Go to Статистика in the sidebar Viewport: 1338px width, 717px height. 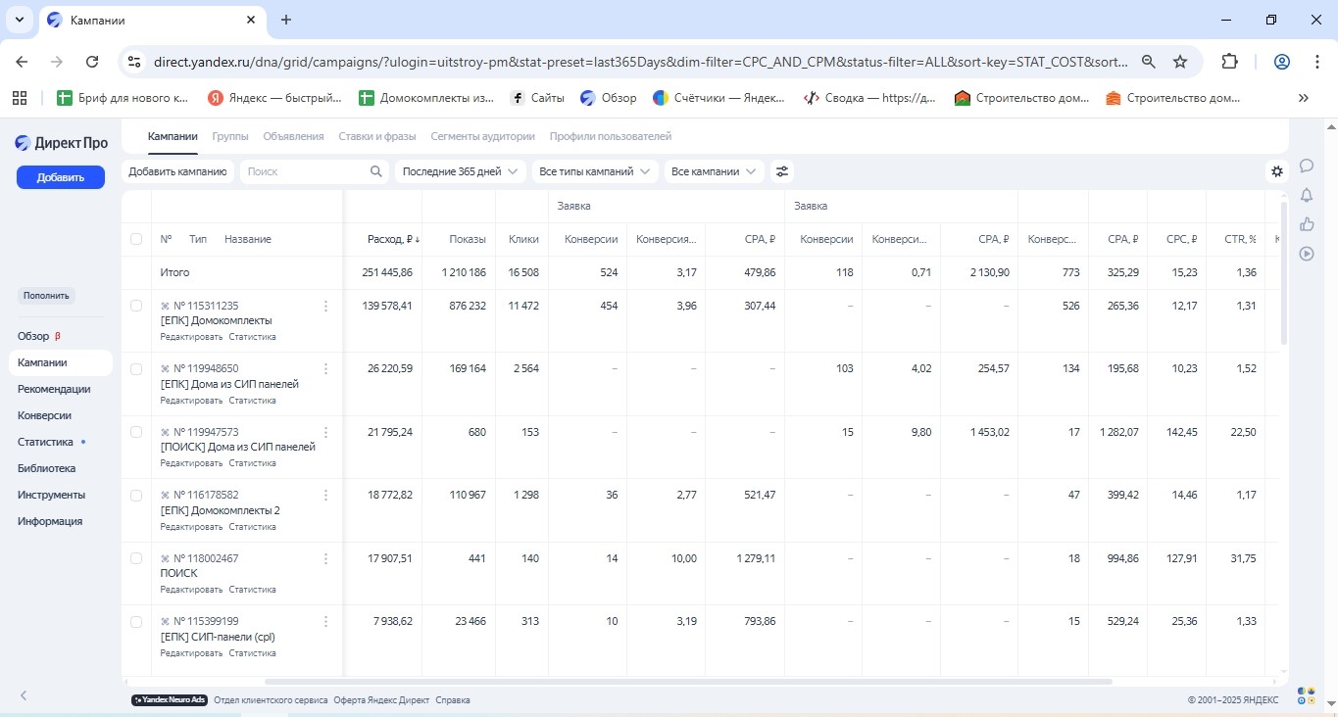(x=45, y=442)
